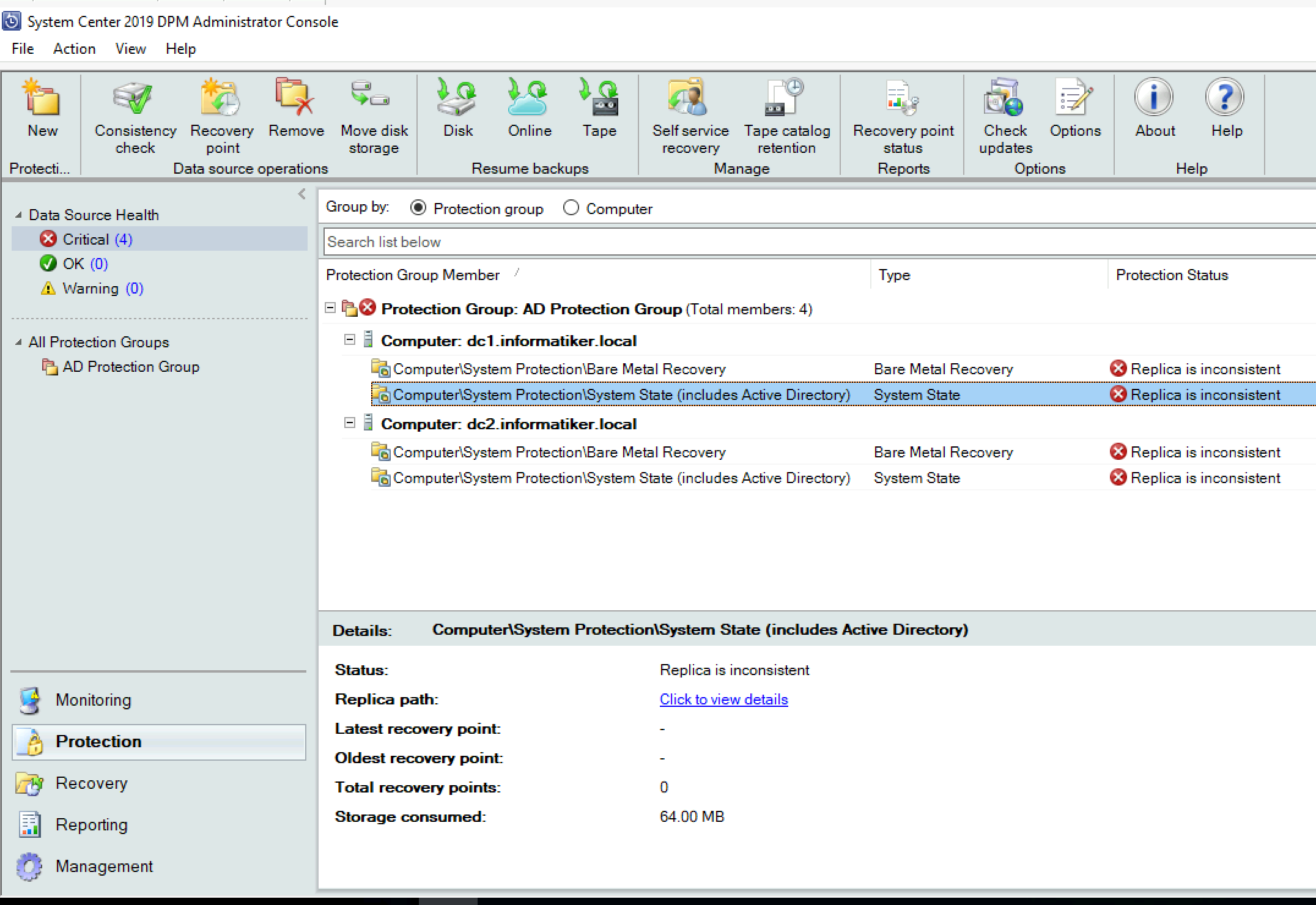Select dc1 System State row
Screen dimensions: 1316x905
click(x=843, y=394)
